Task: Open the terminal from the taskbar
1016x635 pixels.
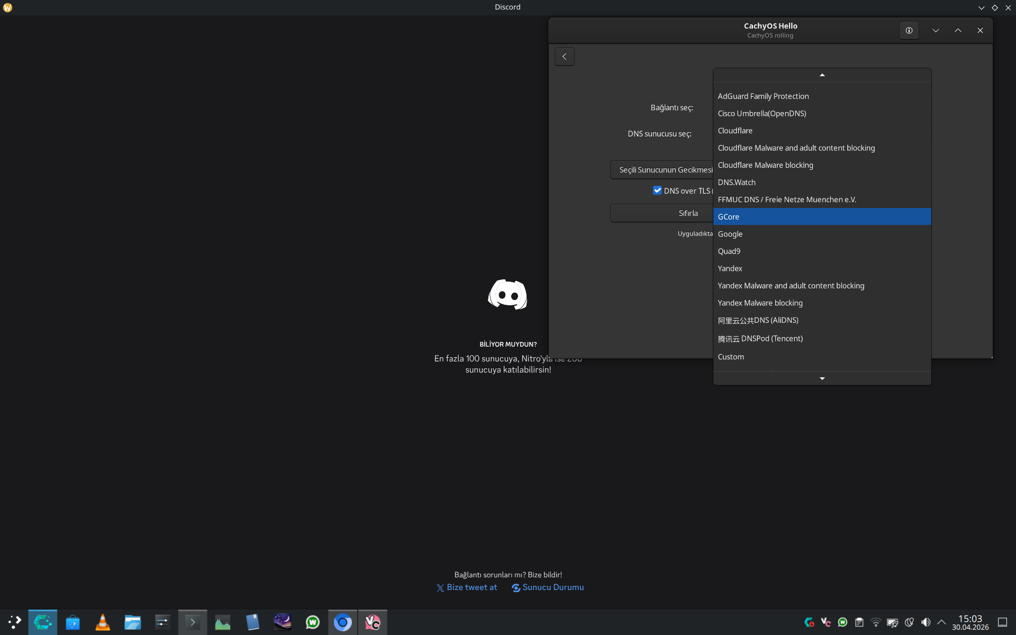Action: click(x=193, y=622)
